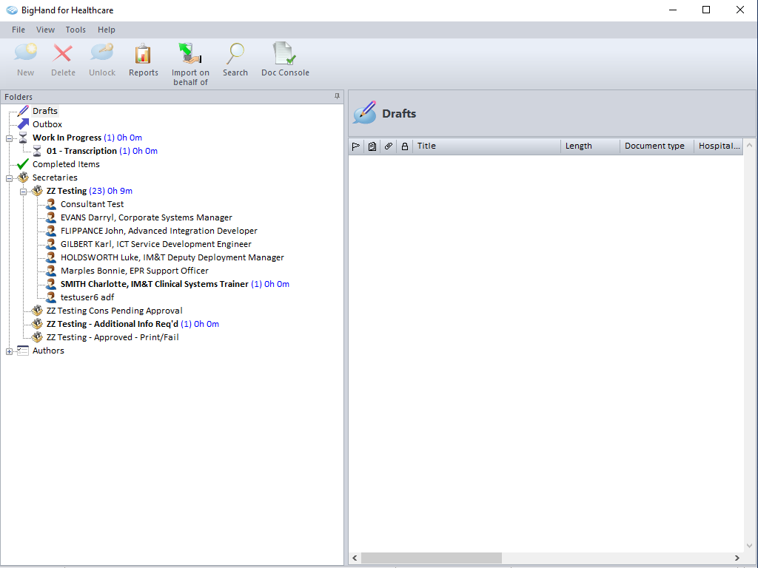Open the Help menu
This screenshot has height=568, width=758.
coord(107,30)
